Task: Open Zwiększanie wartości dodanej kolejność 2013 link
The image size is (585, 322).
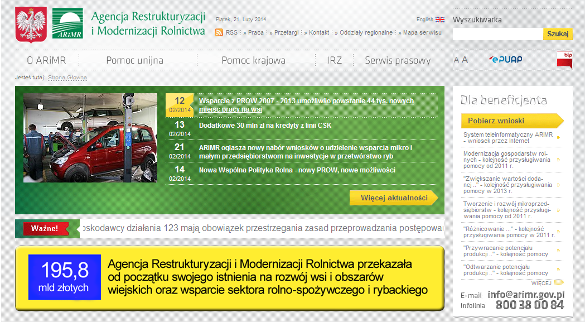Action: click(507, 185)
